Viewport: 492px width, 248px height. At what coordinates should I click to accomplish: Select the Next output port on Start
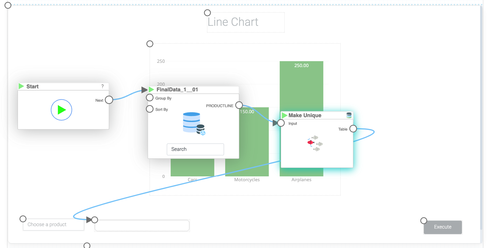[x=109, y=100]
